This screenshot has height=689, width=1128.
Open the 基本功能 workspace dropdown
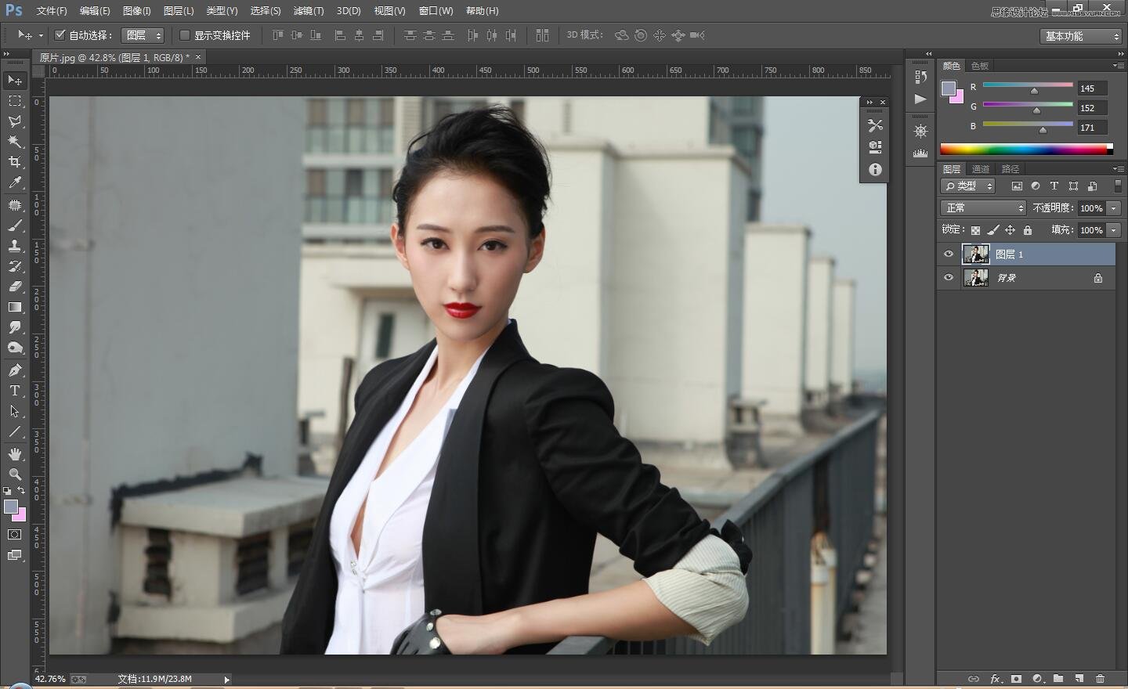click(1082, 36)
